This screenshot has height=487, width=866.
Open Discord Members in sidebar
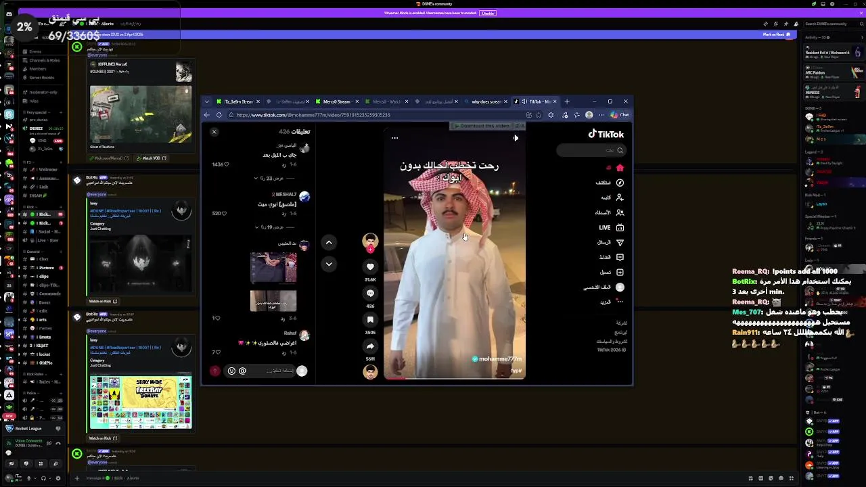pyautogui.click(x=38, y=68)
